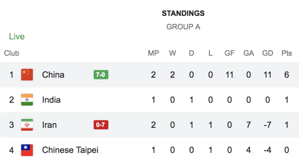Click the Iran flag icon
The width and height of the screenshot is (299, 167).
[27, 125]
